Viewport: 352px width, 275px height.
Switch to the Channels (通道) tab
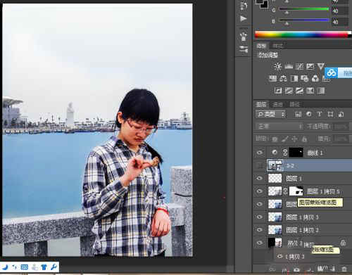(x=277, y=104)
